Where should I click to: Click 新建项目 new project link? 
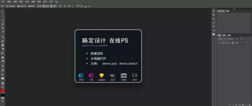[97, 54]
